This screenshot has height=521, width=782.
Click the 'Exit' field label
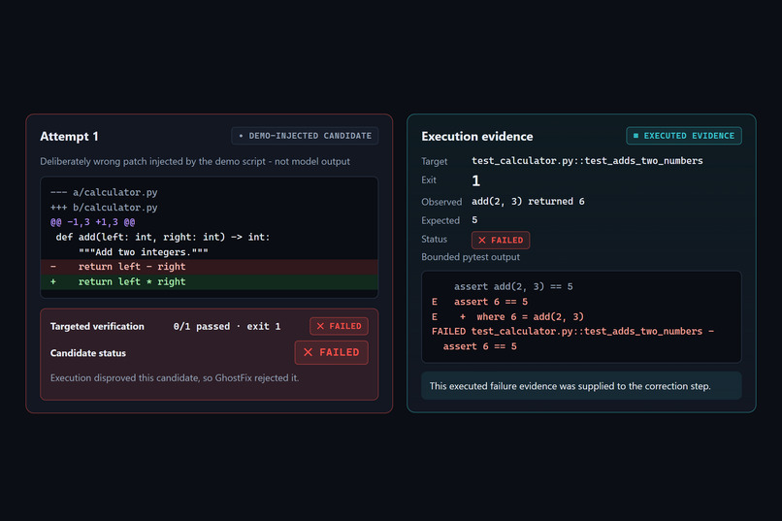(x=429, y=180)
